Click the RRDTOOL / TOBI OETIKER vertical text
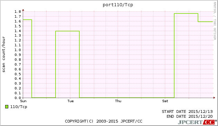The width and height of the screenshot is (218, 126). pos(215,21)
